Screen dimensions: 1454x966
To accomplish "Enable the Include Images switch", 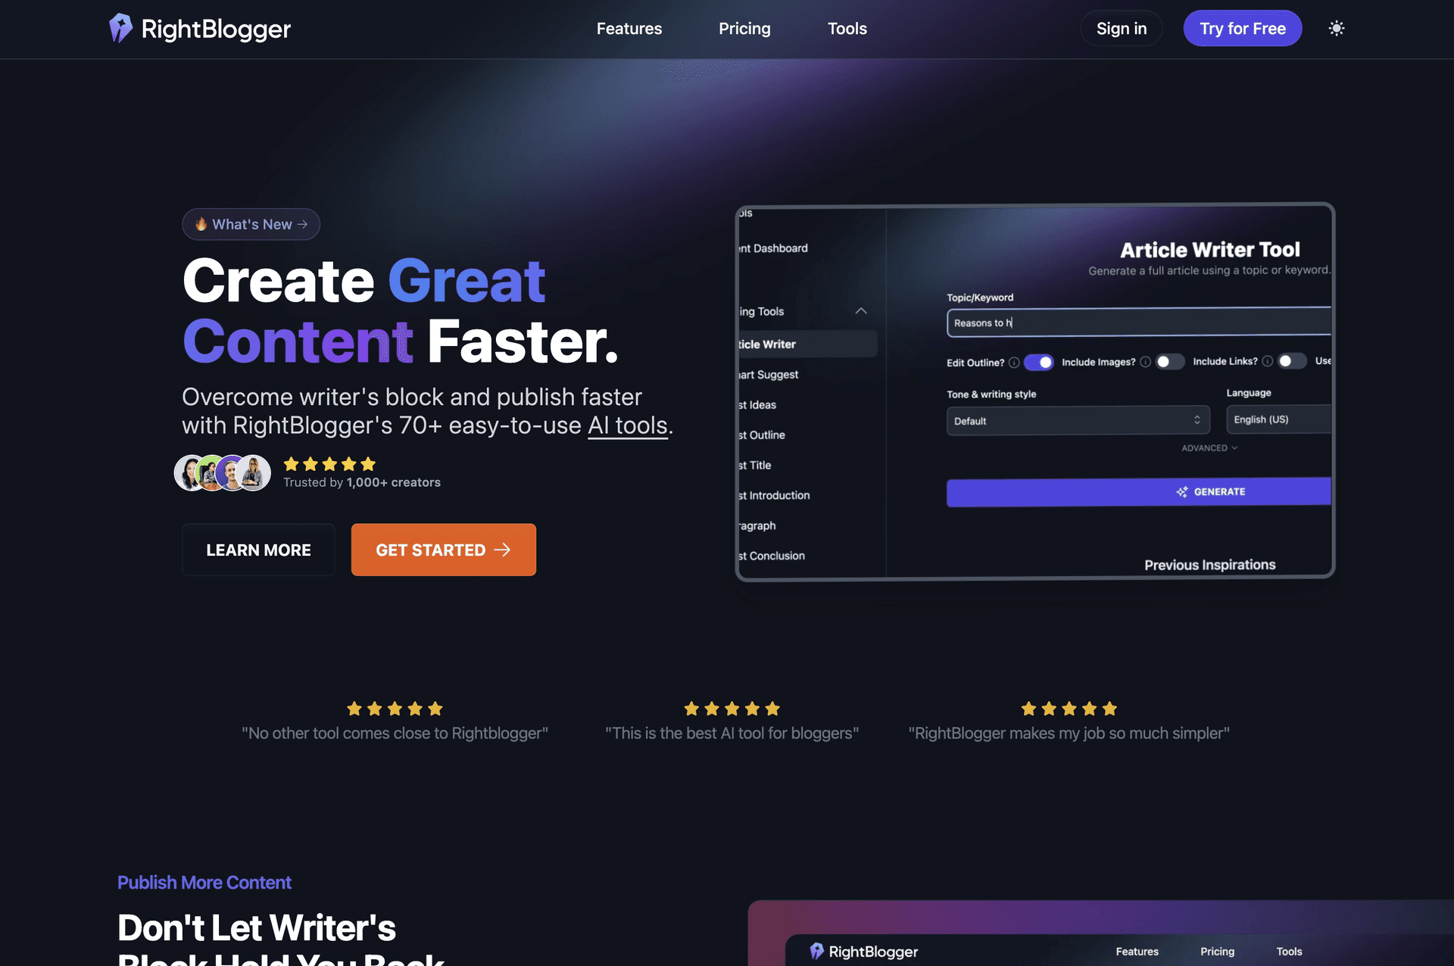I will [x=1169, y=362].
